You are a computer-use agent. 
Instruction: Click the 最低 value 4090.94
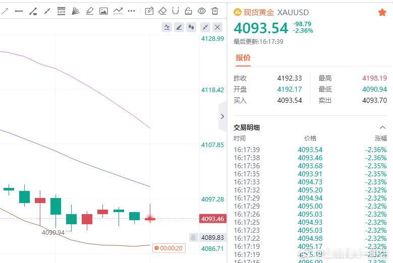click(x=374, y=89)
